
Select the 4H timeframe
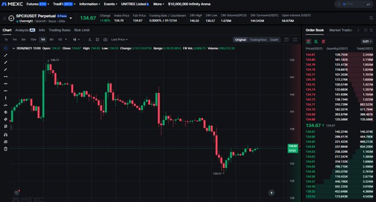[x=51, y=40]
